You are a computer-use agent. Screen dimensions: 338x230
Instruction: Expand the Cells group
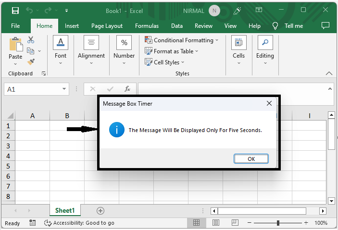click(x=238, y=50)
